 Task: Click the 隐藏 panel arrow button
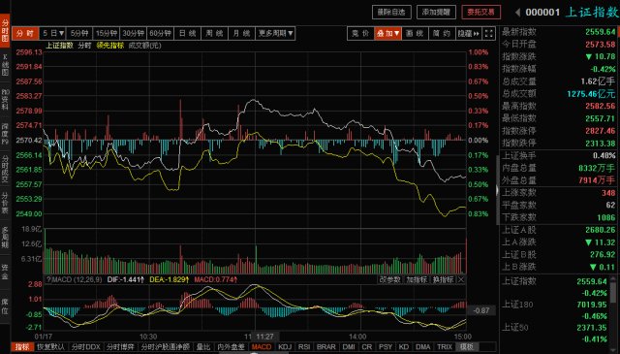(469, 33)
